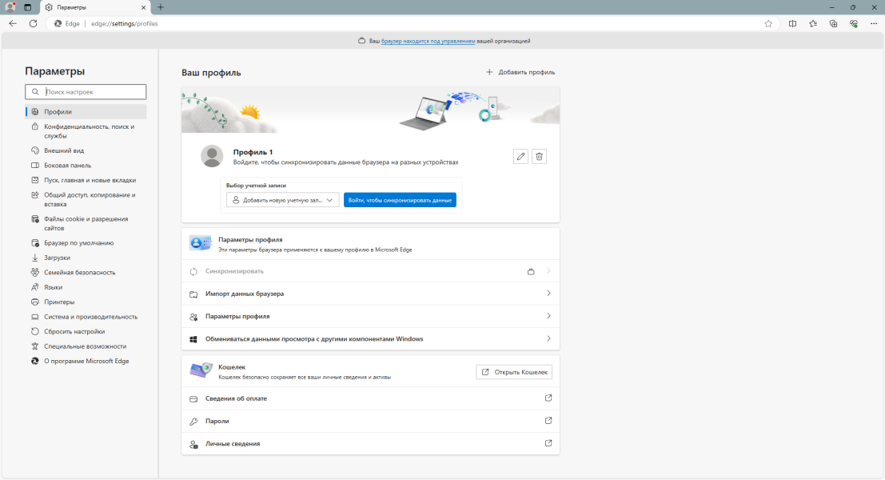
Task: Add page to favorites star icon
Action: click(x=768, y=24)
